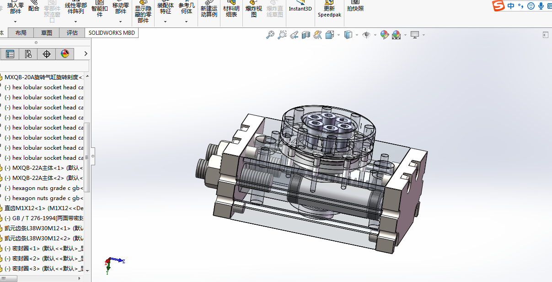This screenshot has height=282, width=552.
Task: Activate the Section View tool
Action: click(x=306, y=35)
